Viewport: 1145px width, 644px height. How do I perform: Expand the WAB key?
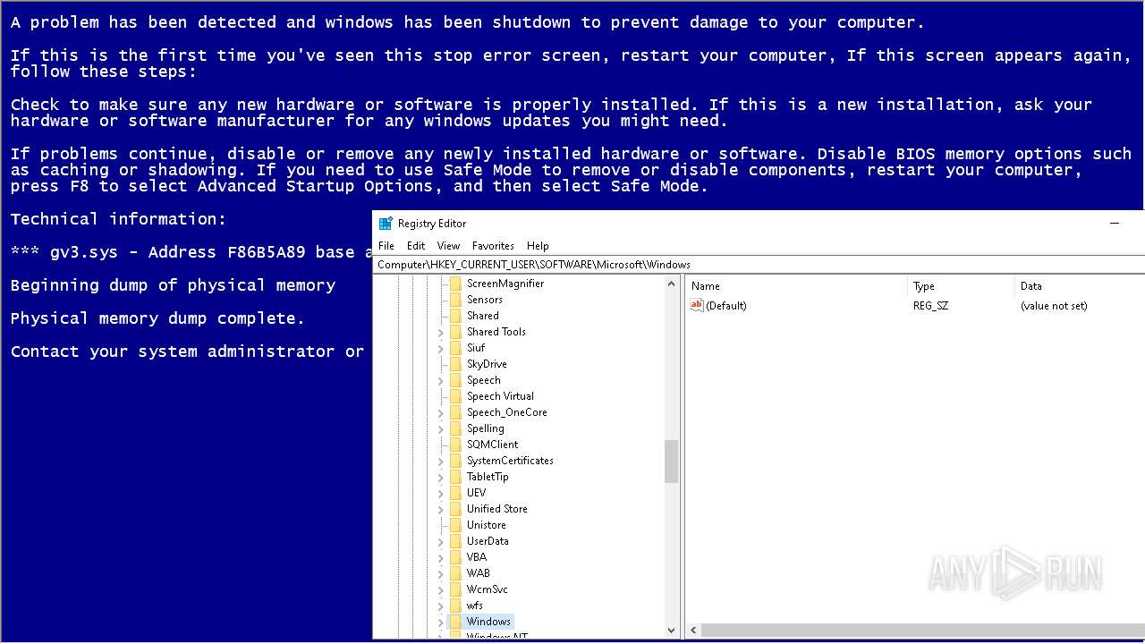[440, 573]
